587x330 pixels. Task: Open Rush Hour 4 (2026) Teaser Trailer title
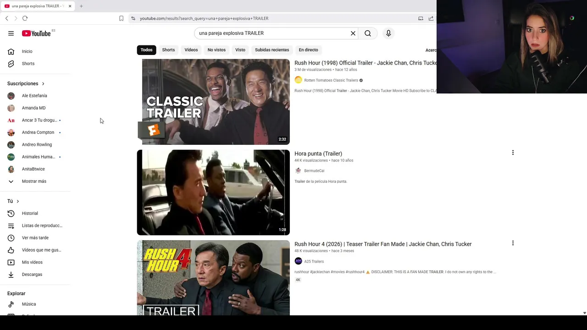pos(383,244)
